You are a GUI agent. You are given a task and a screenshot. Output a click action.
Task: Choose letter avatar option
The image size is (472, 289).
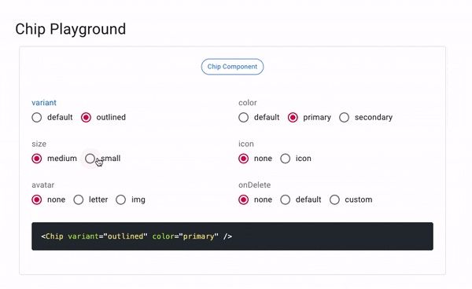(x=79, y=199)
